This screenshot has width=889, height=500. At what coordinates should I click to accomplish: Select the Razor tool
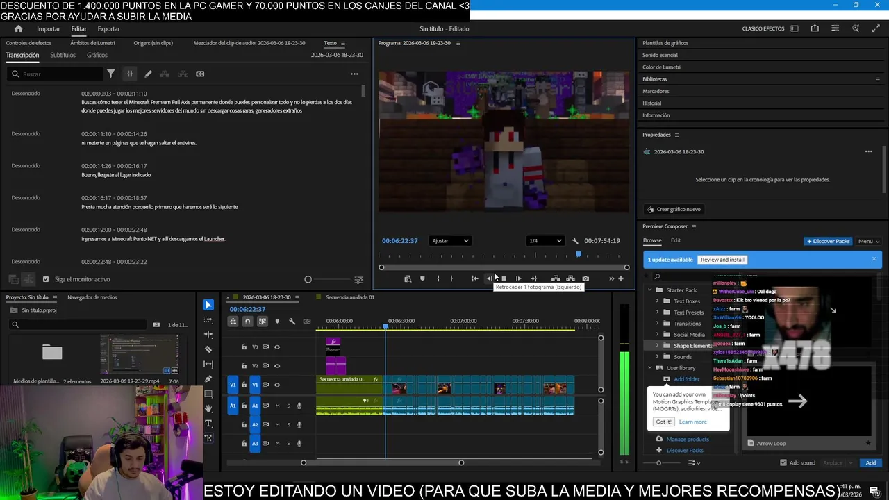[208, 349]
